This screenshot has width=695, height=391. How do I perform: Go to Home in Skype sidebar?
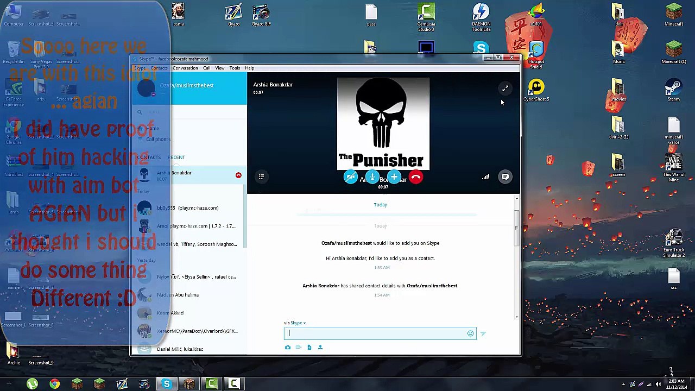[153, 129]
